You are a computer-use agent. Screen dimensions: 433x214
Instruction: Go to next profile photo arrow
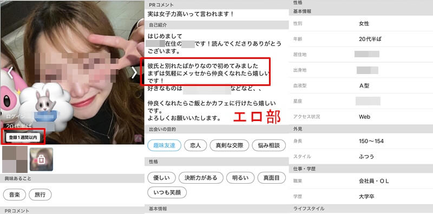[x=134, y=73]
